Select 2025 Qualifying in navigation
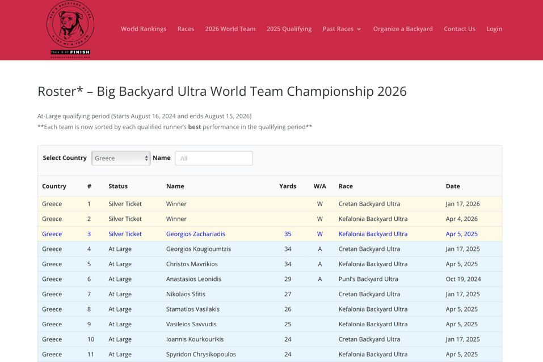This screenshot has width=543, height=362. click(289, 29)
